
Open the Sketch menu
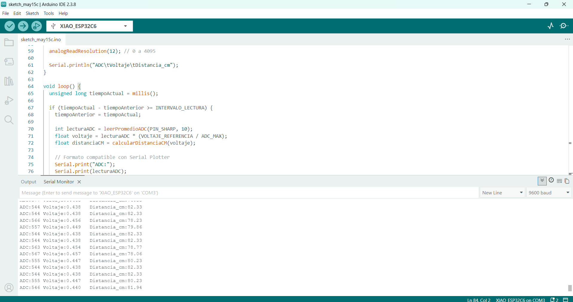pyautogui.click(x=32, y=13)
